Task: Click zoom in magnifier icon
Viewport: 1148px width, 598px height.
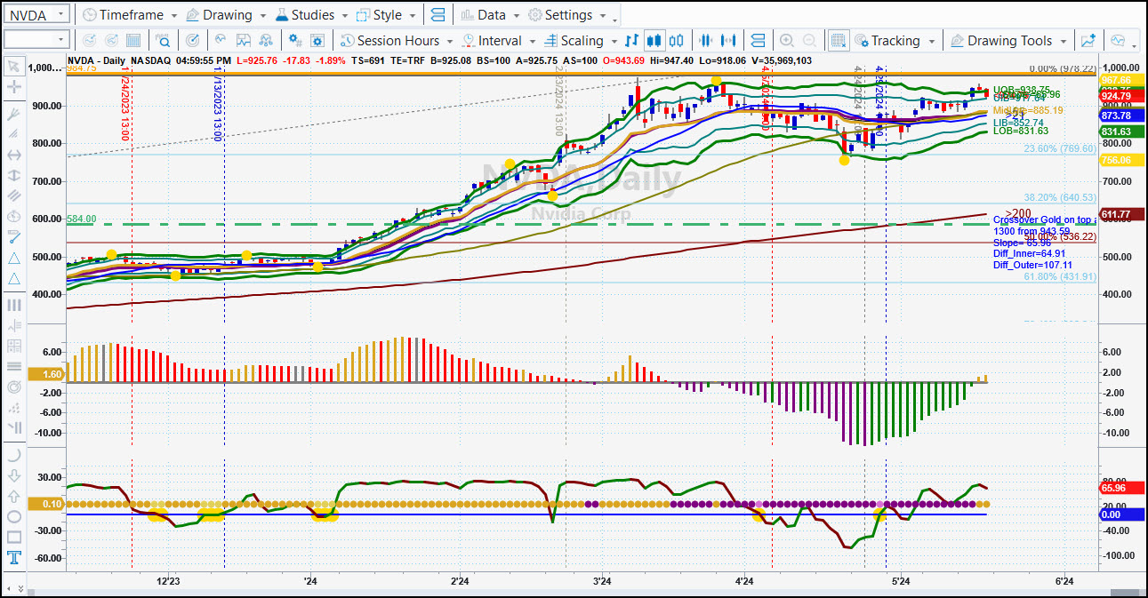Action: coord(786,40)
